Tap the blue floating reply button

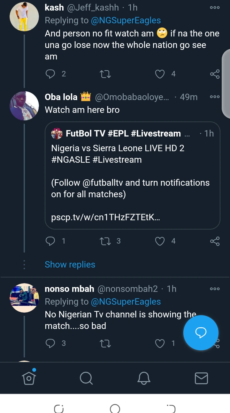[201, 333]
